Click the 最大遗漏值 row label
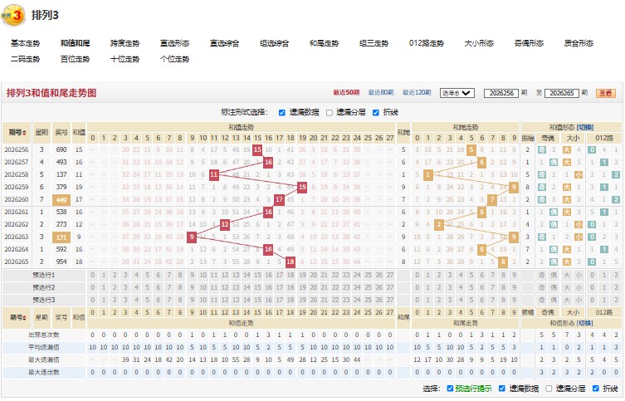Screen dimensions: 625x401 (x=44, y=359)
